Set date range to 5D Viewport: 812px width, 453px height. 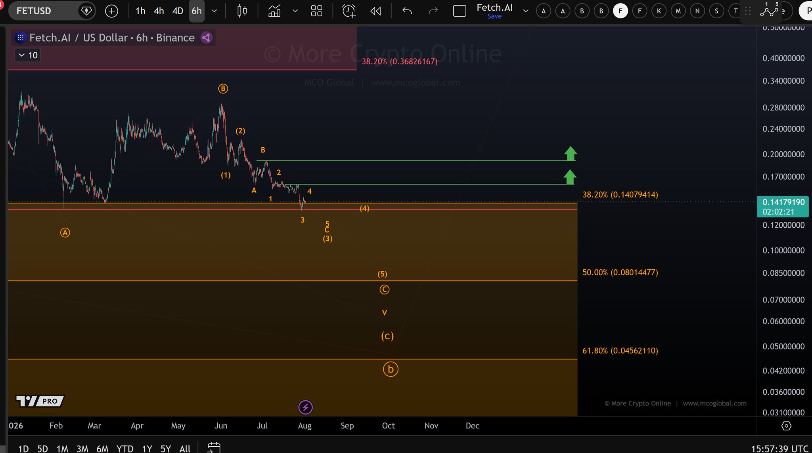click(42, 448)
